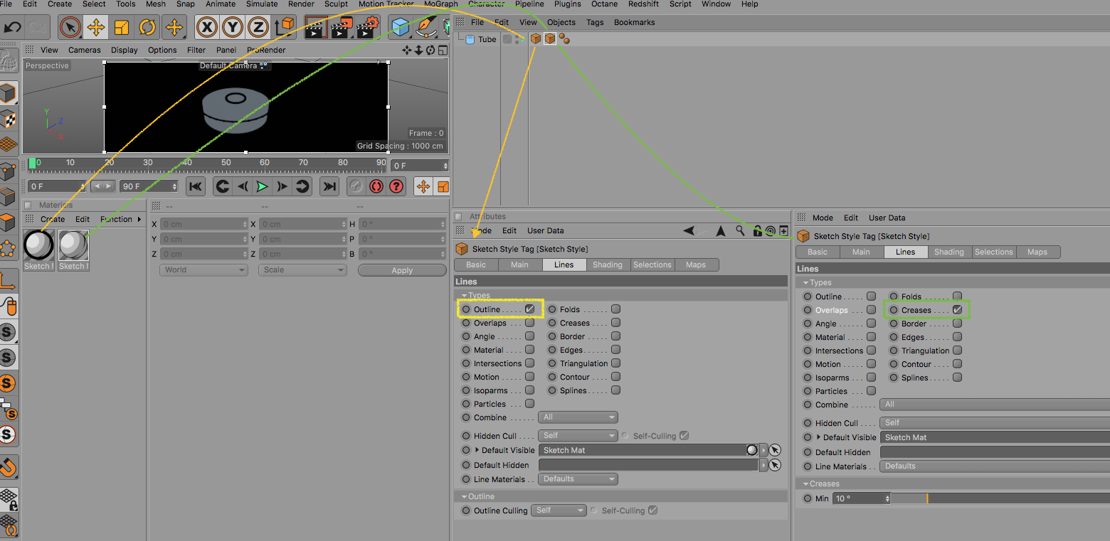Select the first Sketch material thumbnail
Screen dimensions: 1110x541
[x=38, y=245]
